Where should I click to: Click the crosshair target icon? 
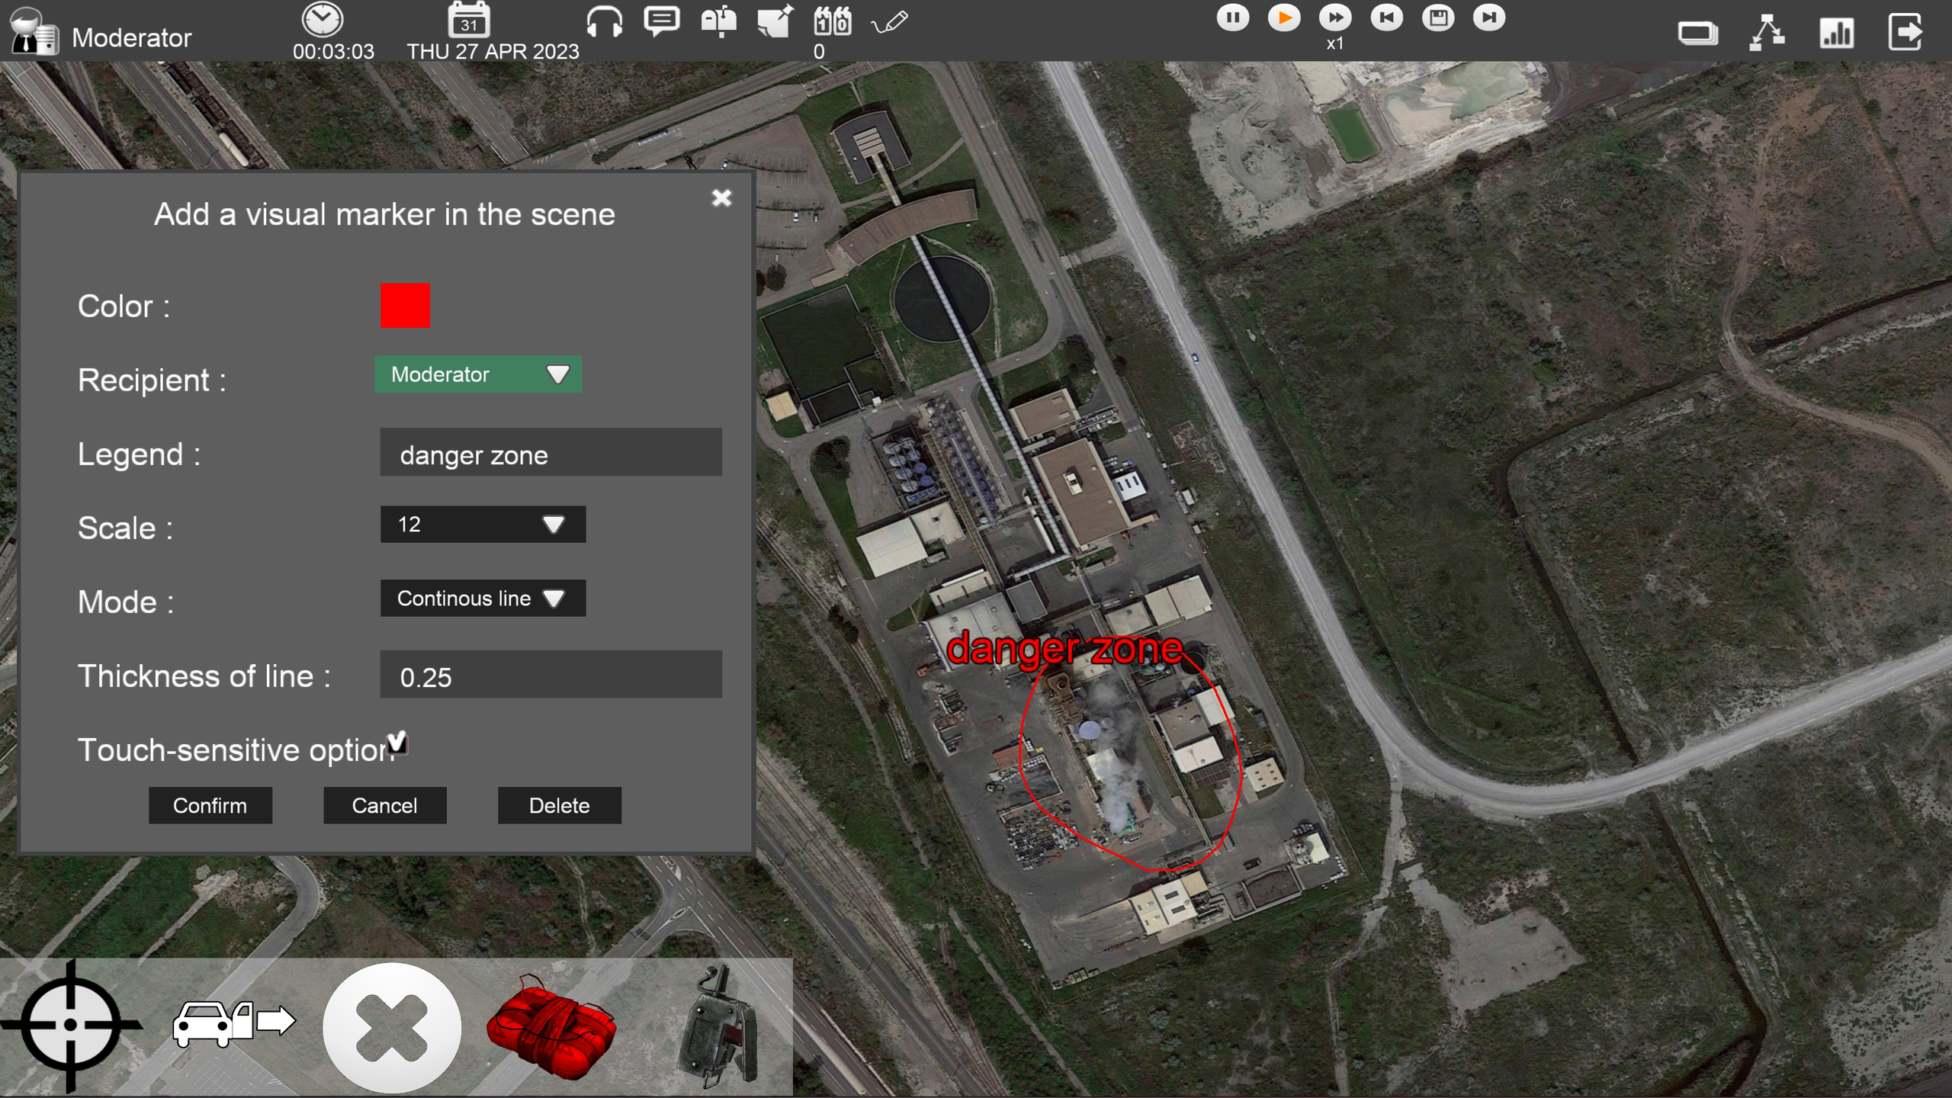71,1024
